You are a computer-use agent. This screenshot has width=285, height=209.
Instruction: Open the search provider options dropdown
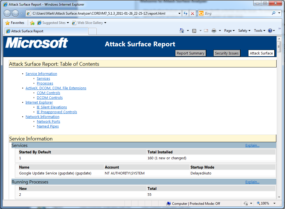pos(279,13)
